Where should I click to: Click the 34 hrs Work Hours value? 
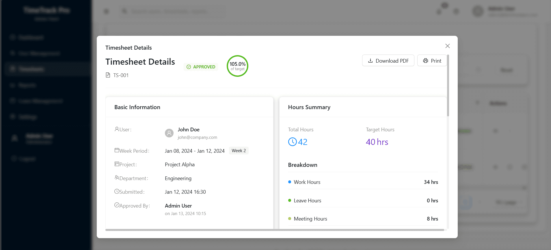point(431,182)
